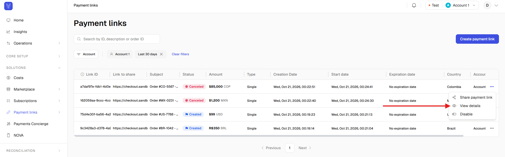The image size is (505, 157).
Task: Collapse the SOLUTIONS section
Action: [33, 68]
